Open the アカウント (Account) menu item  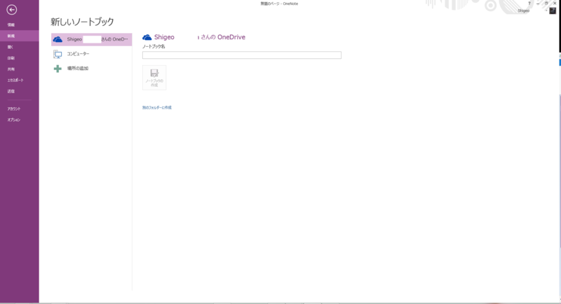click(20, 109)
